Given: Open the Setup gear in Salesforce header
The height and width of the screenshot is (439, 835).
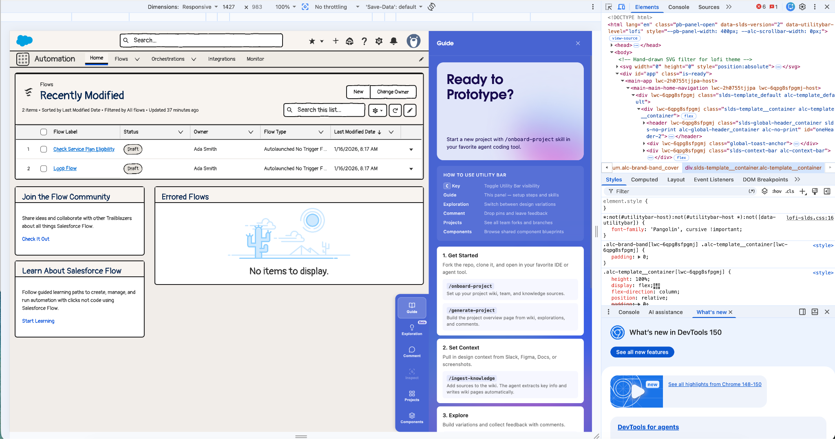Looking at the screenshot, I should 379,41.
